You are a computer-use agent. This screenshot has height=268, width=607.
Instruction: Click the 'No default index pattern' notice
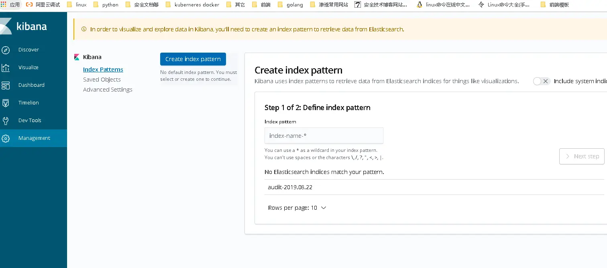[x=199, y=76]
